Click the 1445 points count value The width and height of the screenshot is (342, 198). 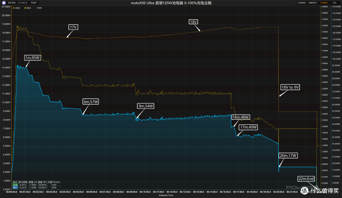tap(54, 185)
